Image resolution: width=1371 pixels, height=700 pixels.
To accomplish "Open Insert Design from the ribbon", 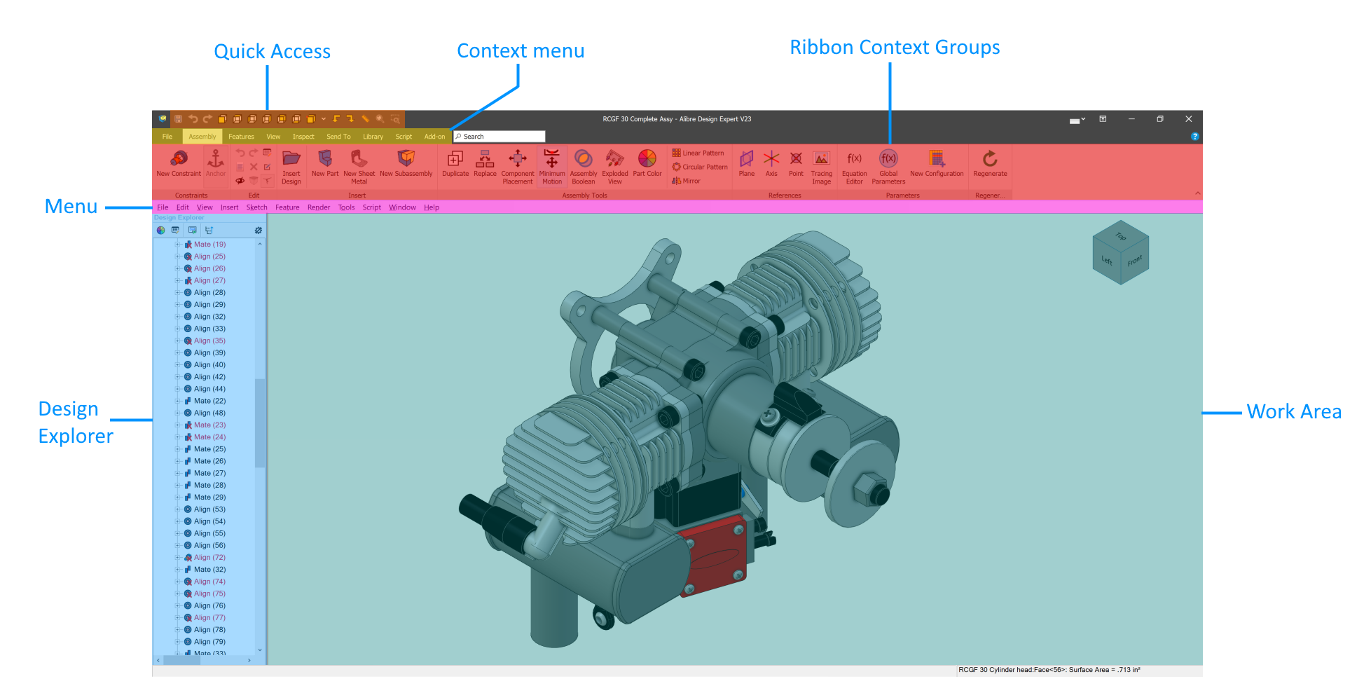I will [x=291, y=167].
